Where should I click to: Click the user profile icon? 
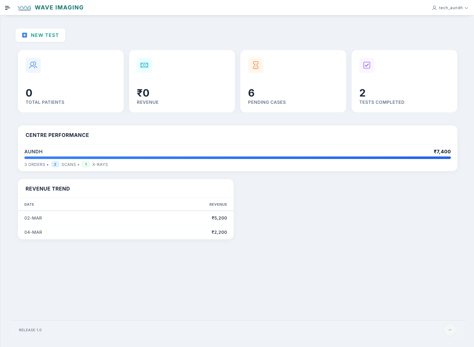[434, 8]
